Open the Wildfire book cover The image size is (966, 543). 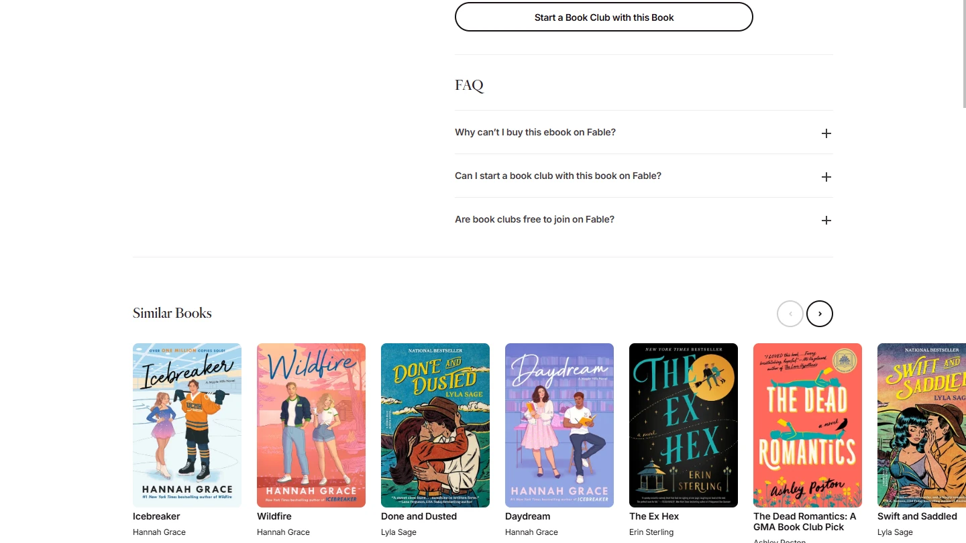[x=311, y=425]
